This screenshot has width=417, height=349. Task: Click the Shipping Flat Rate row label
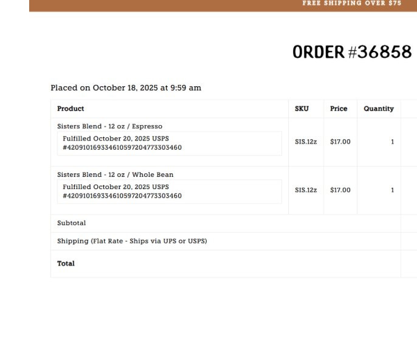pyautogui.click(x=132, y=241)
